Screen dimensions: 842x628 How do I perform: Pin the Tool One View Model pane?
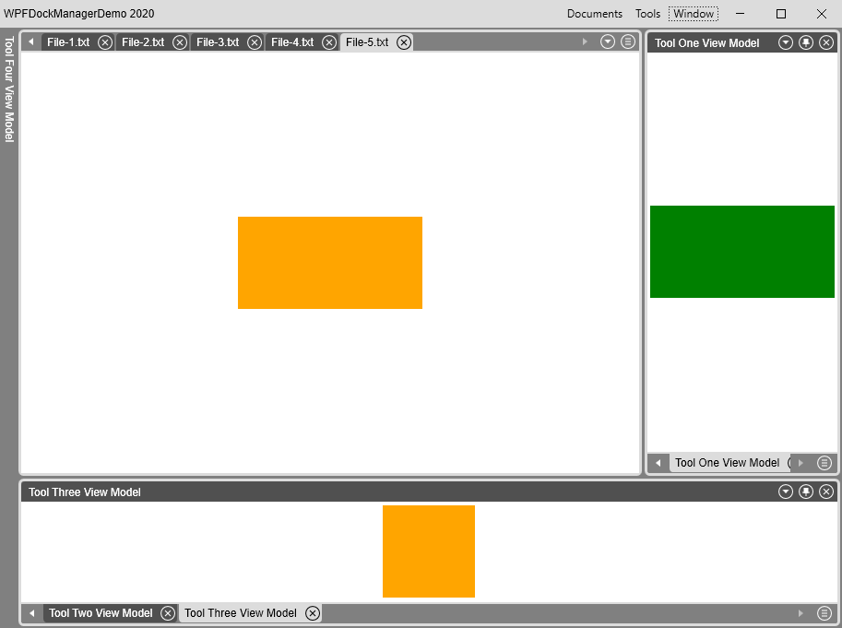[806, 42]
